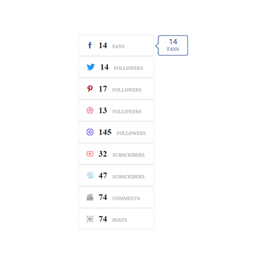The image size is (265, 265).
Task: Select the Dribbble basketball icon
Action: click(90, 111)
